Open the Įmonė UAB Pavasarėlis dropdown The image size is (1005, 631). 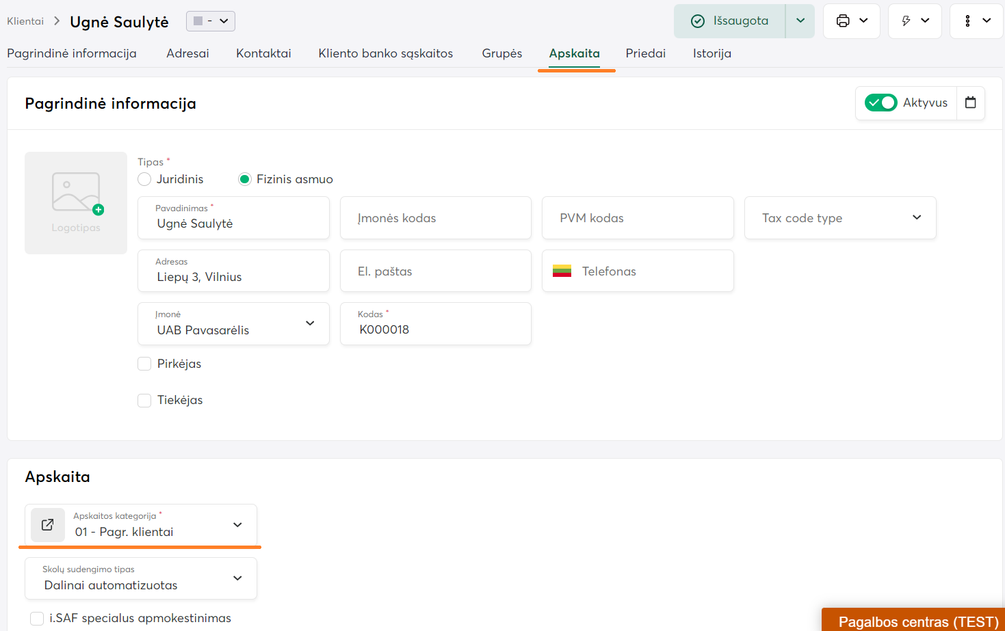pyautogui.click(x=233, y=324)
